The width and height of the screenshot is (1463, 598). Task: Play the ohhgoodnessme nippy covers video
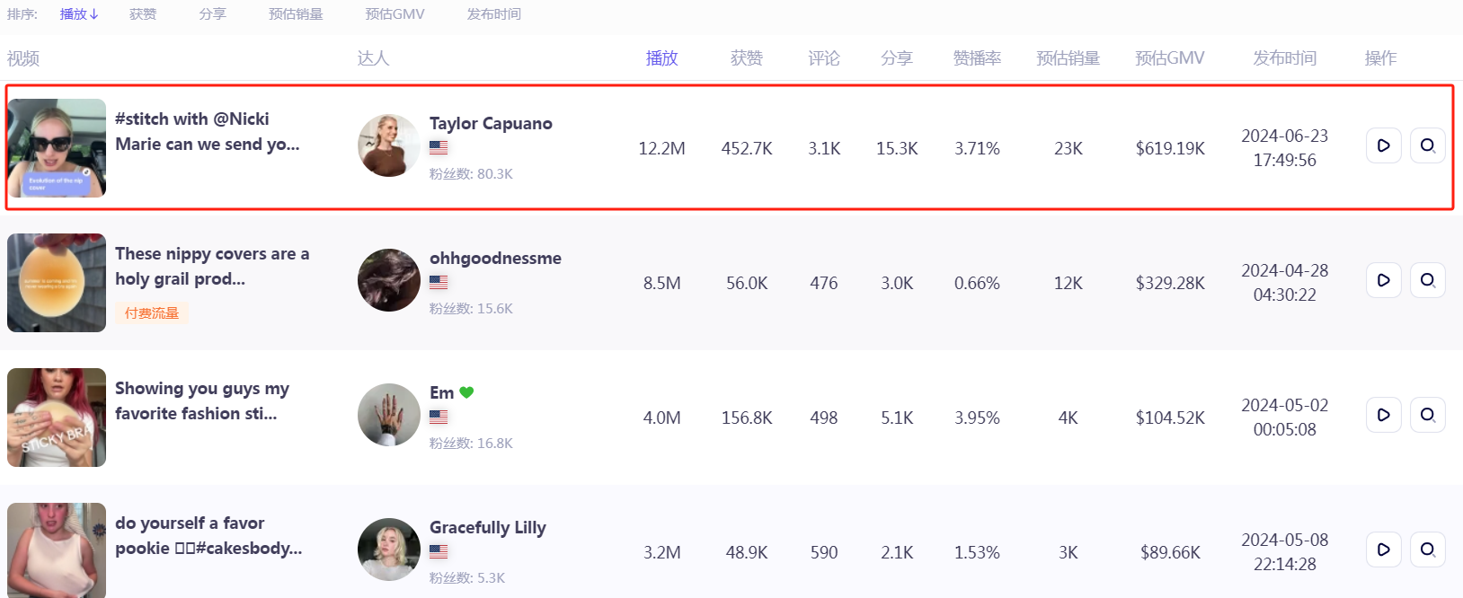[x=1383, y=280]
